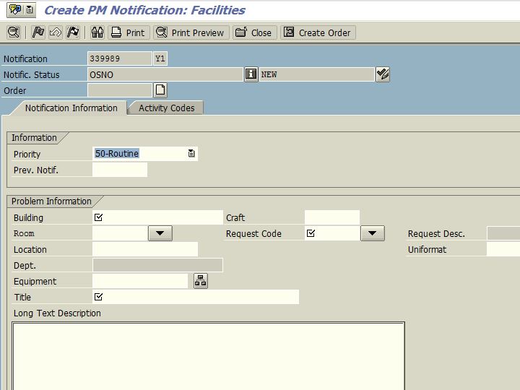Click the create order page icon beside Order

pos(160,90)
